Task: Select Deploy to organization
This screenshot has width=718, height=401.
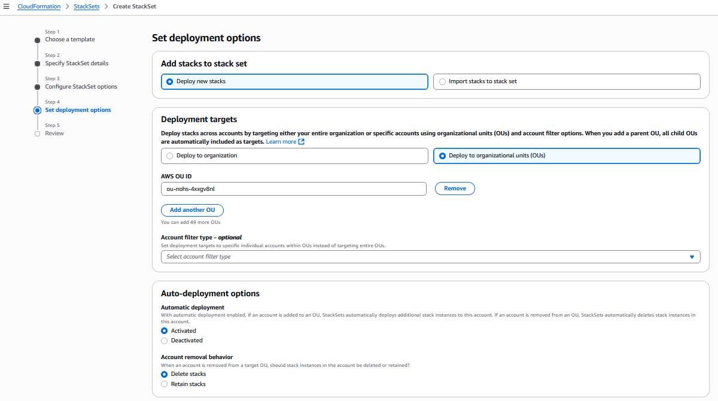Action: tap(169, 156)
